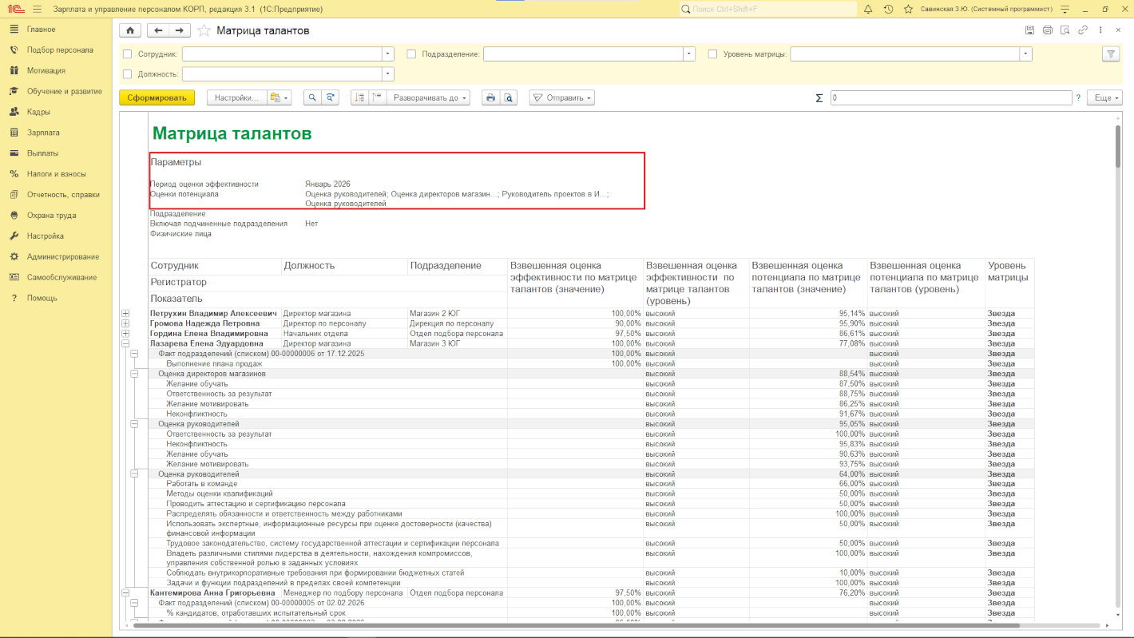Click the home page icon button
This screenshot has height=638, width=1134.
(130, 30)
